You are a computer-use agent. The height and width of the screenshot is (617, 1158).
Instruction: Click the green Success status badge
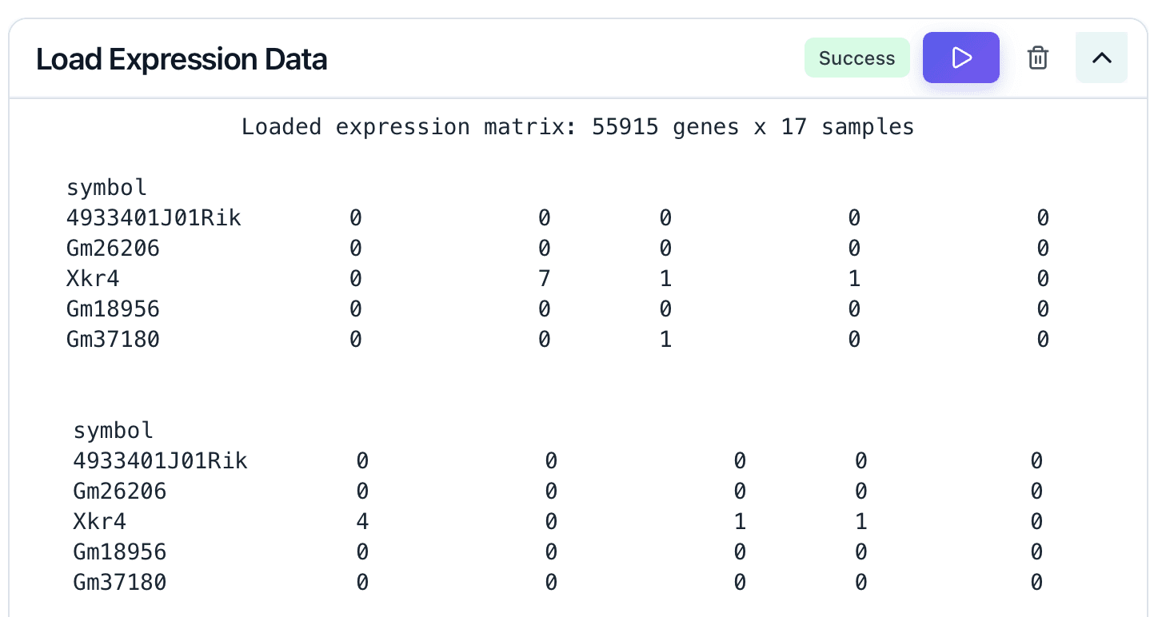point(857,58)
